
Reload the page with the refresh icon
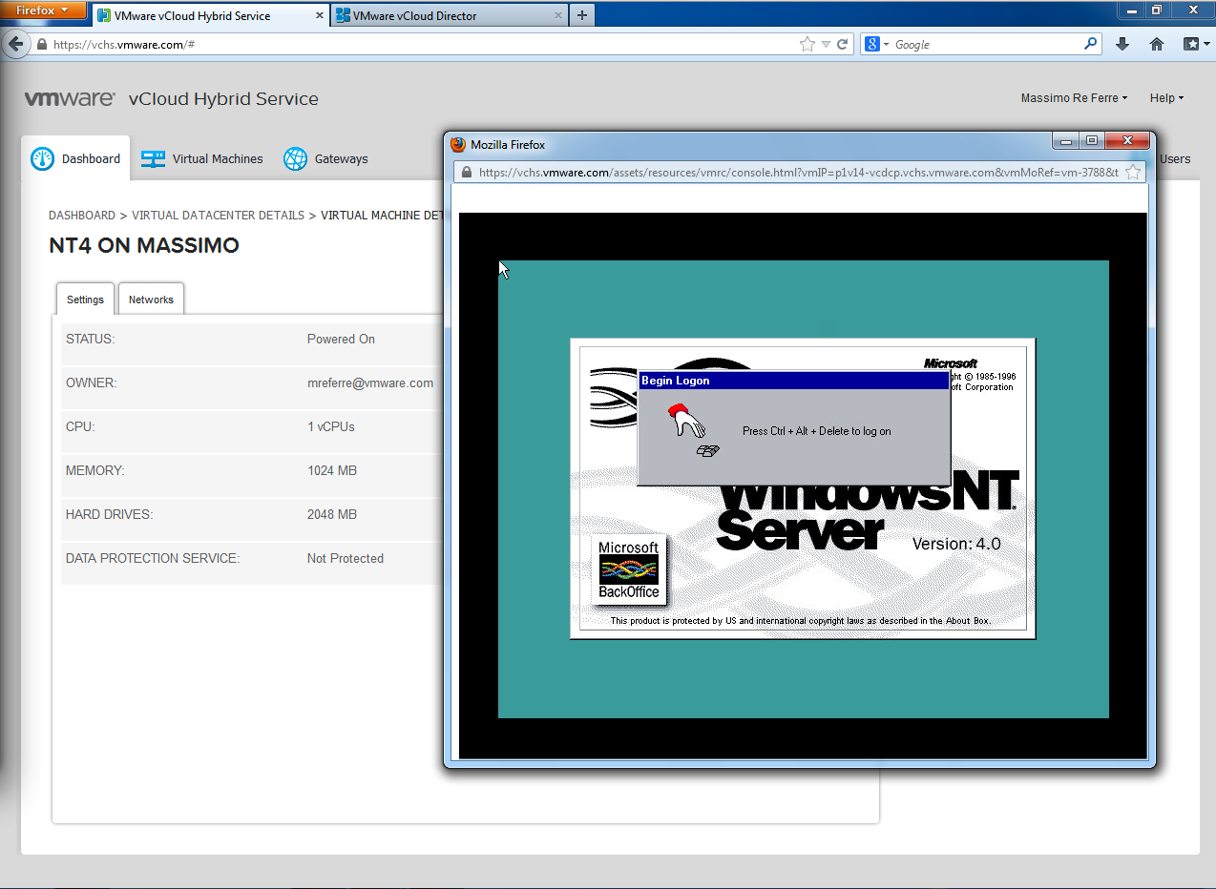(843, 44)
